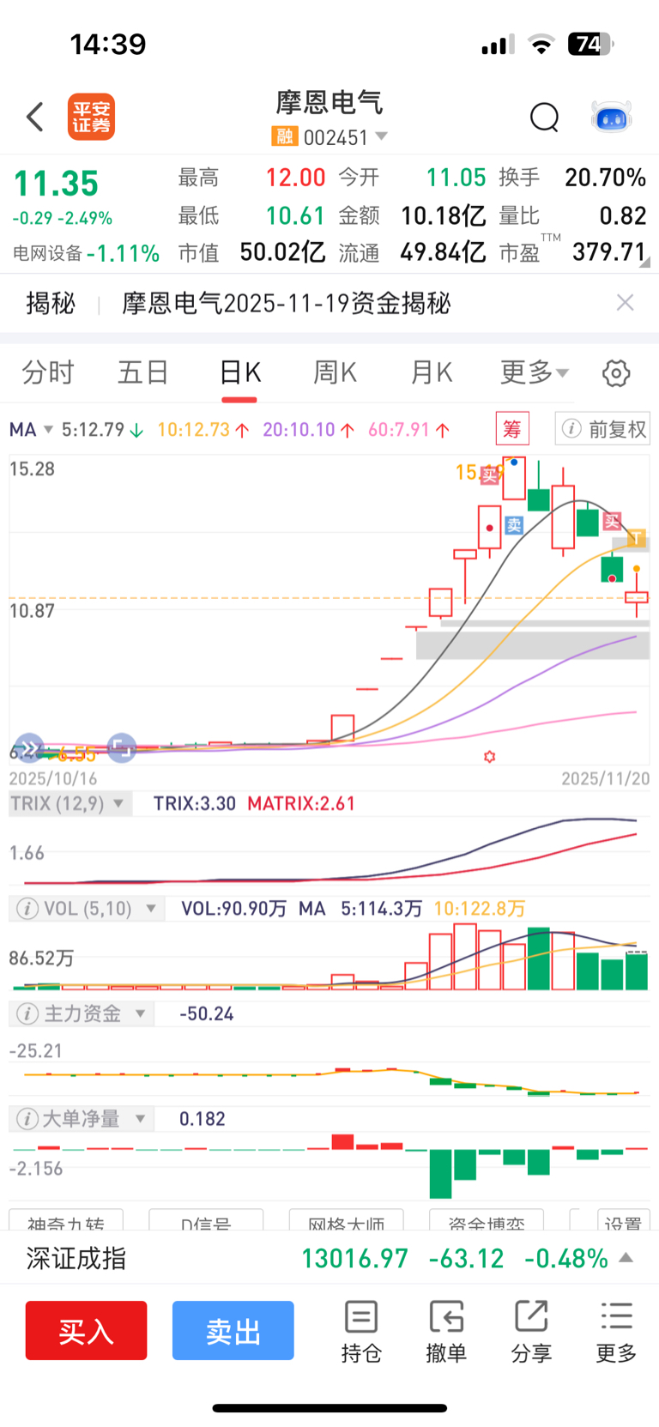This screenshot has height=1427, width=659.
Task: Expand the 更多 chart period dropdown
Action: [x=535, y=372]
